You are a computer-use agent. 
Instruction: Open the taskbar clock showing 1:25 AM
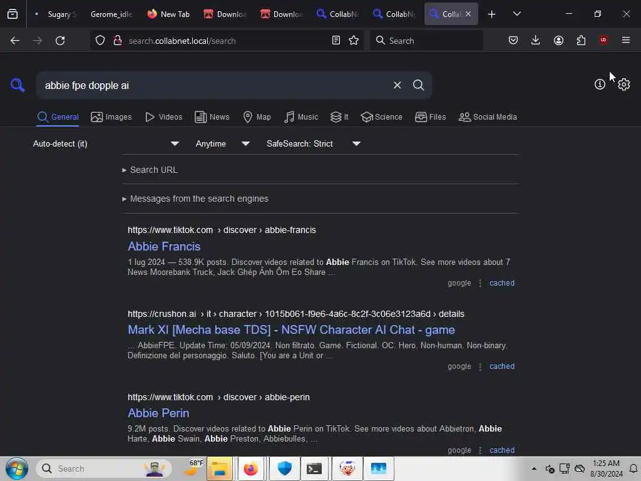(x=606, y=468)
